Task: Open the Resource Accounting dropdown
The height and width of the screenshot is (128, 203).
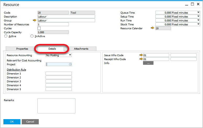Action: click(70, 55)
